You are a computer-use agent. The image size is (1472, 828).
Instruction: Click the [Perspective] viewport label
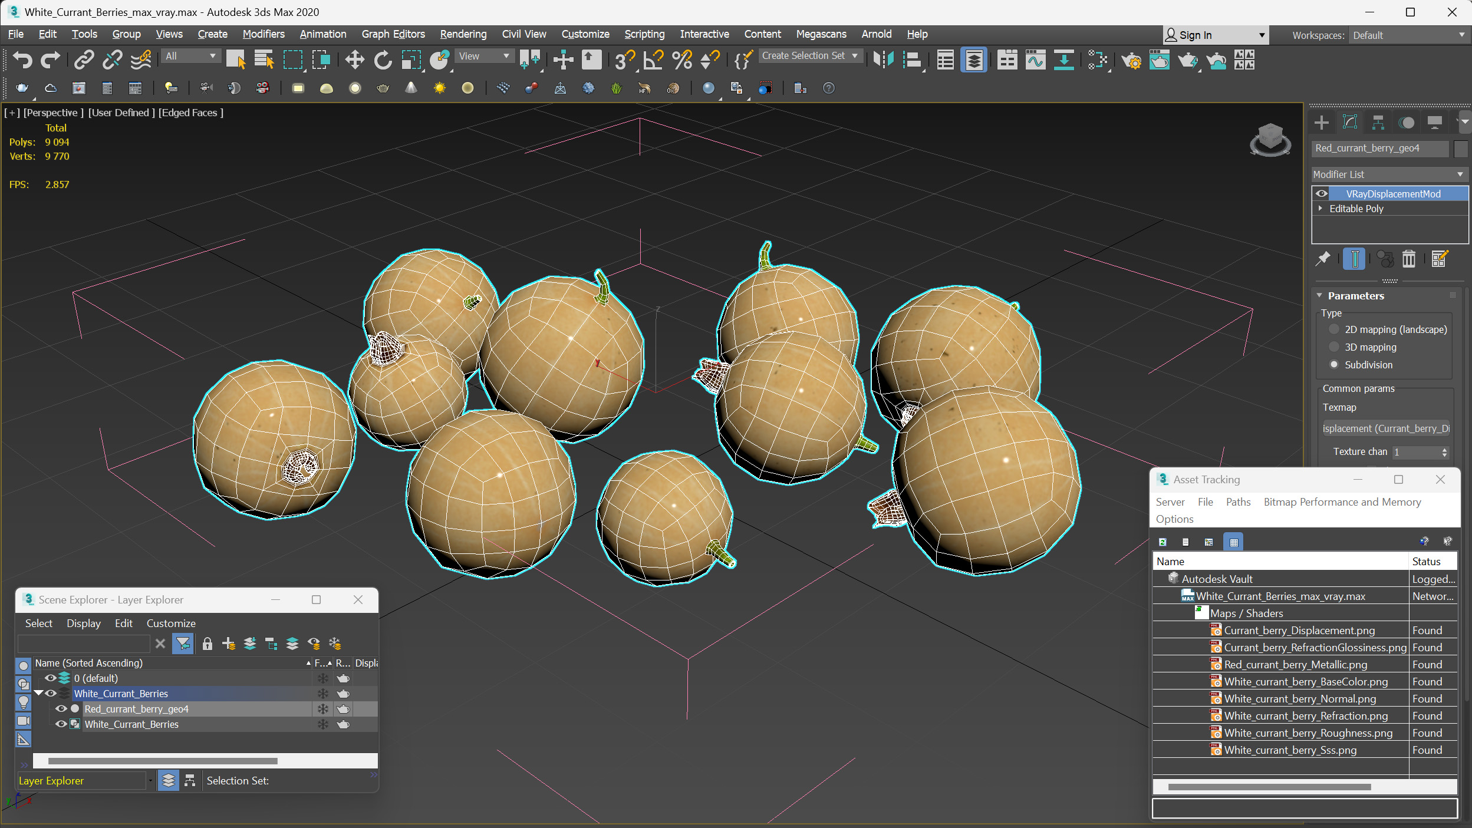[53, 112]
